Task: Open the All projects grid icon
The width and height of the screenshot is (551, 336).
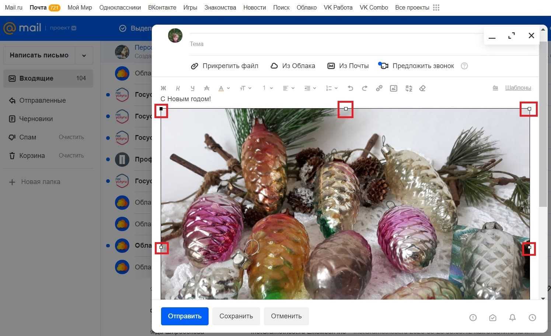Action: 436,8
